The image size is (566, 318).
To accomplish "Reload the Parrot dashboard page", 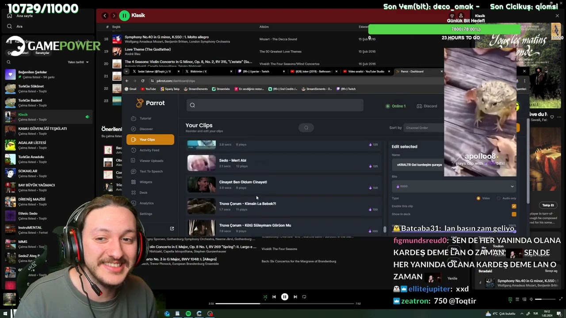I will coord(143,81).
